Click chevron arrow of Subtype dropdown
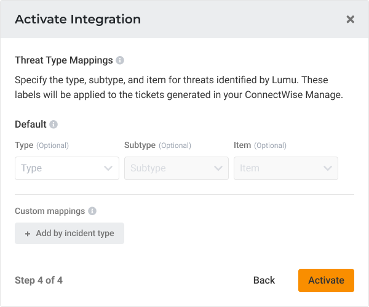The height and width of the screenshot is (307, 369). click(218, 168)
